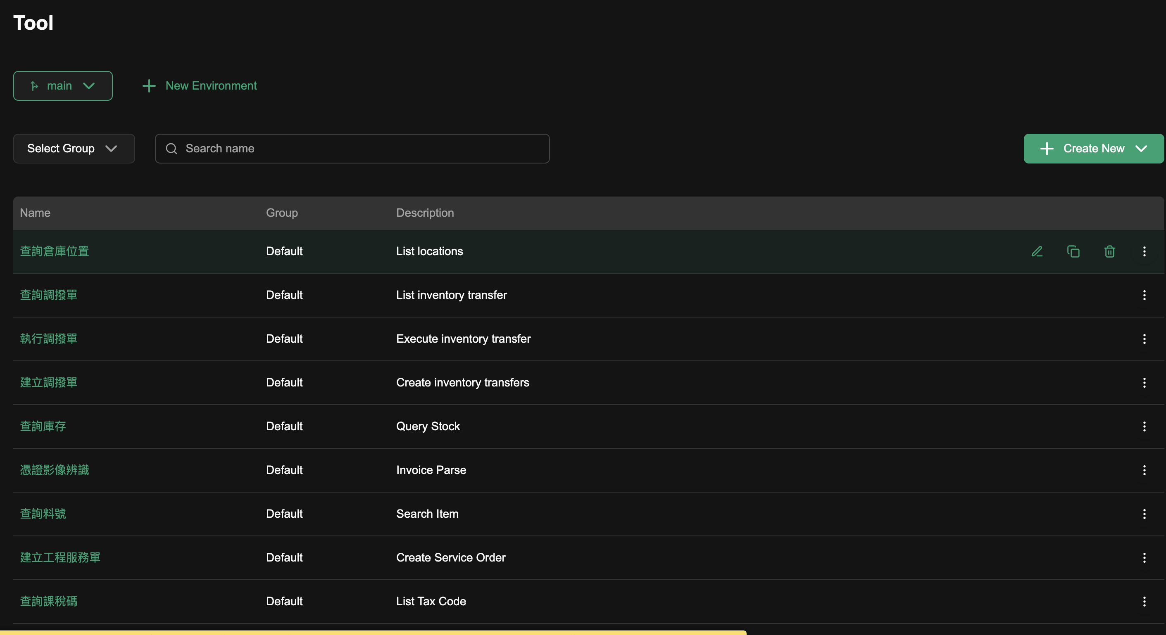Open three-dot menu for Query Stock row
Image resolution: width=1166 pixels, height=635 pixels.
click(1144, 426)
